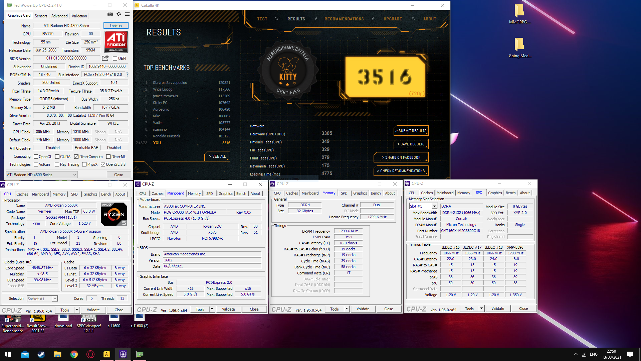Toggle DirectCompute checkbox
Viewport: 641px width, 361px height.
[76, 157]
